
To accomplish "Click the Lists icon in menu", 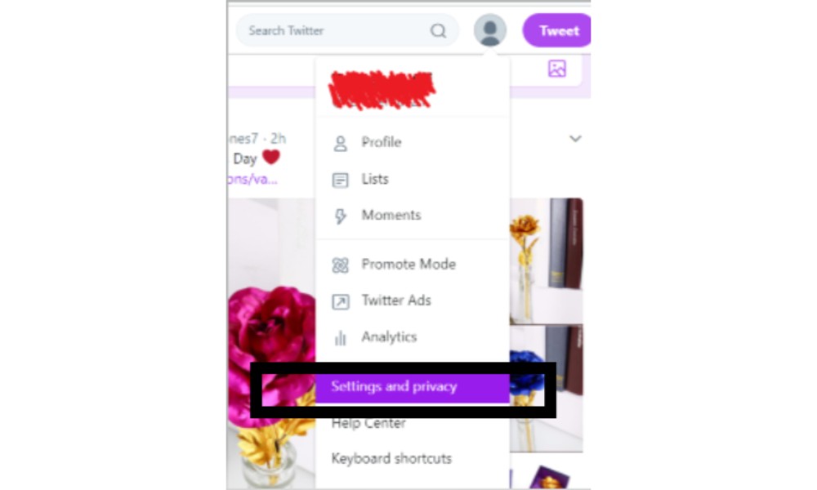I will pos(340,180).
